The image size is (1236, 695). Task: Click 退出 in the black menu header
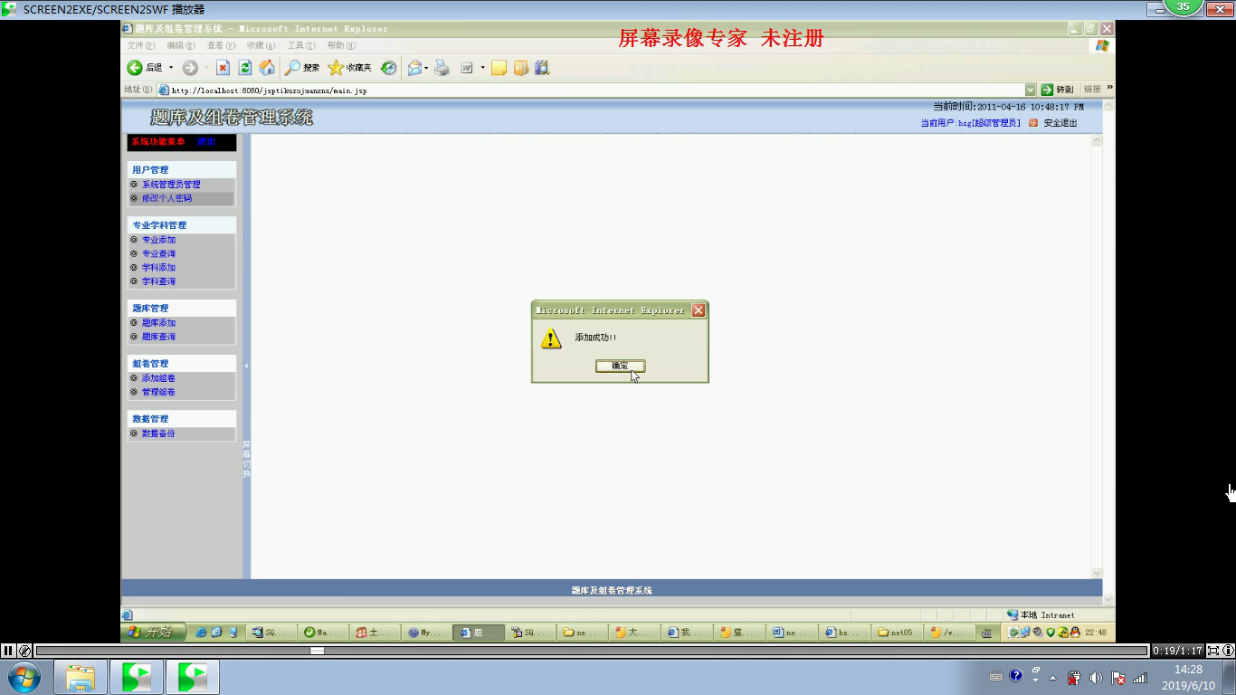point(206,142)
